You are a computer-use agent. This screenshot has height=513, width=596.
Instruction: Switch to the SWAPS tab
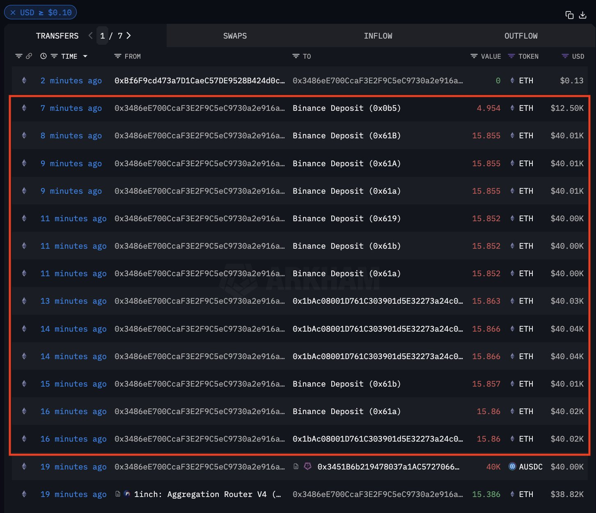tap(235, 36)
